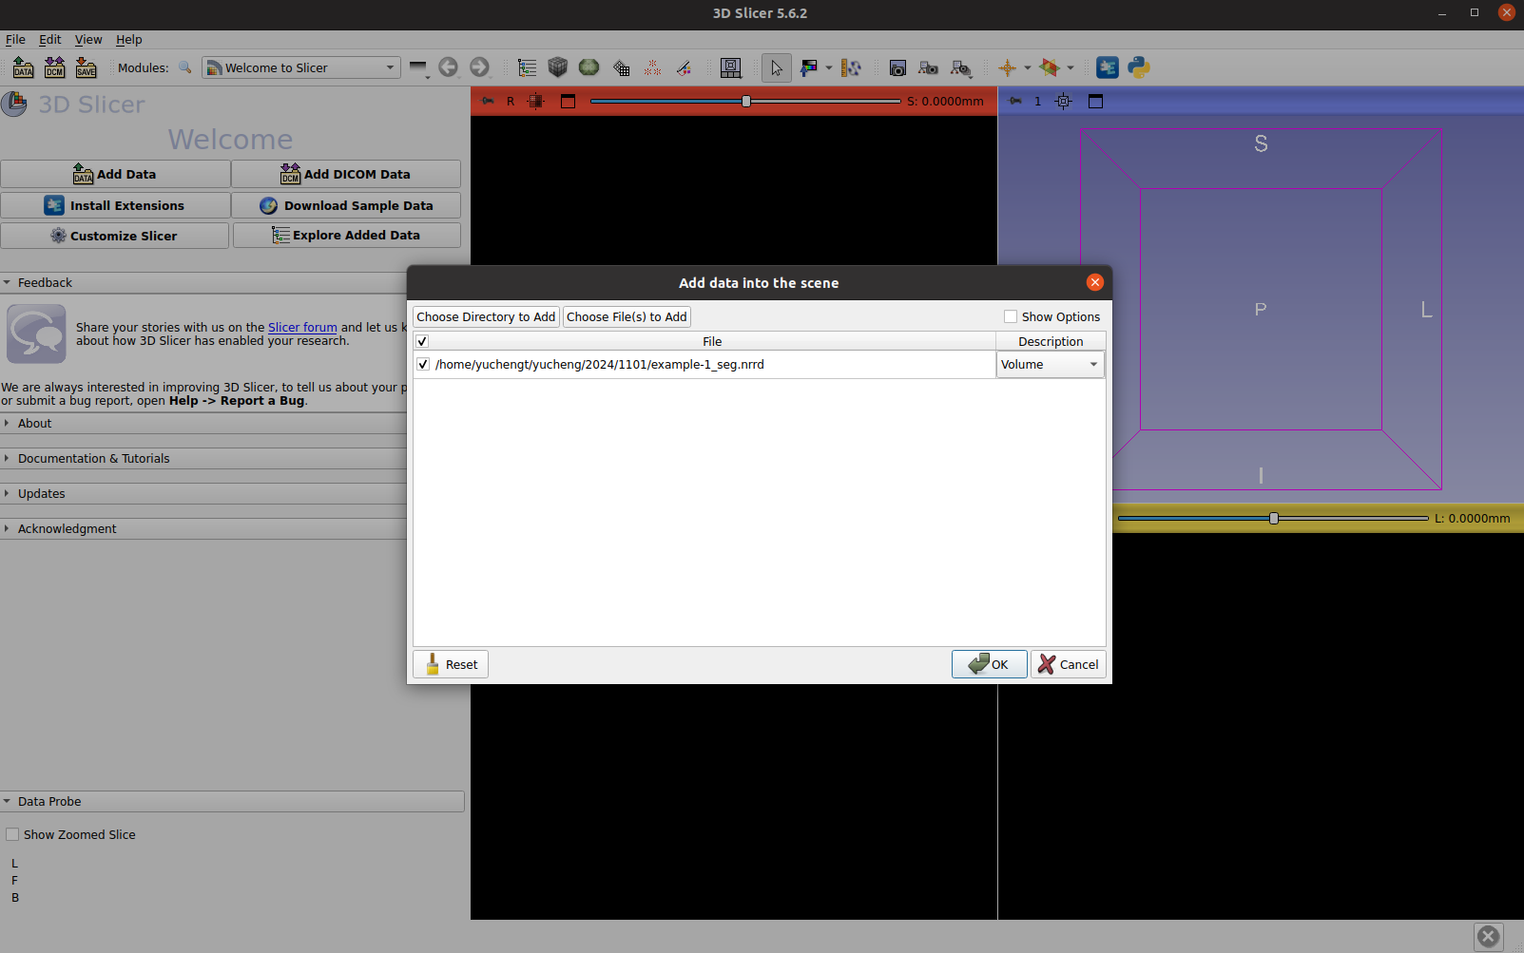The image size is (1524, 953).
Task: Uncheck the example-1_seg.nrrd file checkbox
Action: tap(423, 364)
